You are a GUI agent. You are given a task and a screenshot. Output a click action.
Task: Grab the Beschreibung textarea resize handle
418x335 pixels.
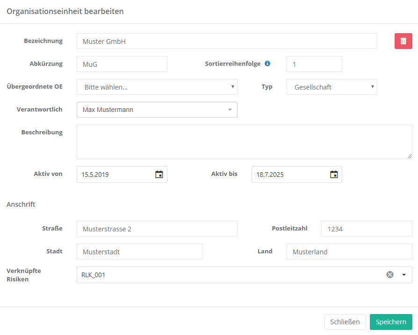410,156
